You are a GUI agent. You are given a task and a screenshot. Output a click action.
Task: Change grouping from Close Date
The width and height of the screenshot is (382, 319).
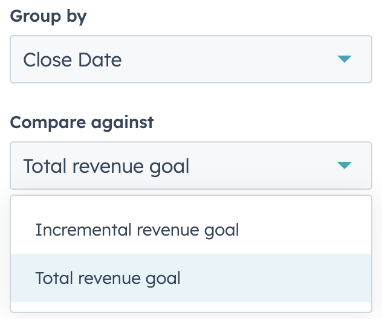tap(190, 59)
